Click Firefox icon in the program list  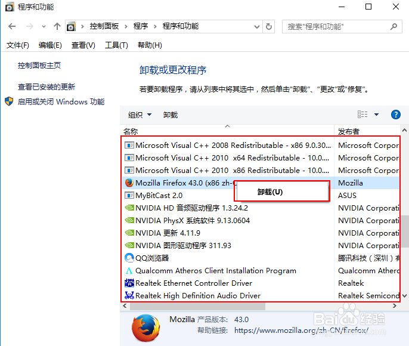click(129, 183)
